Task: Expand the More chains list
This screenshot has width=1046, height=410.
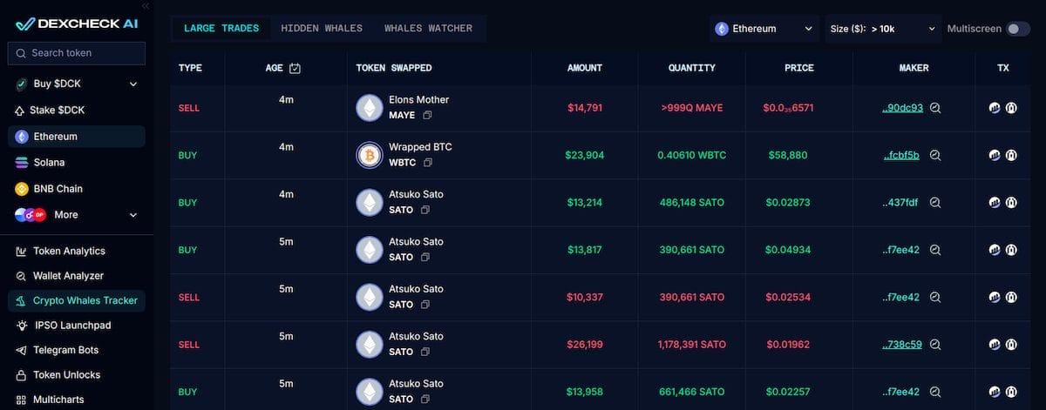Action: coord(133,215)
